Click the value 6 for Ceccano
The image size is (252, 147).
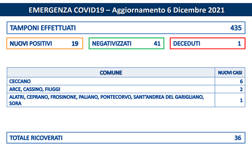click(x=241, y=81)
